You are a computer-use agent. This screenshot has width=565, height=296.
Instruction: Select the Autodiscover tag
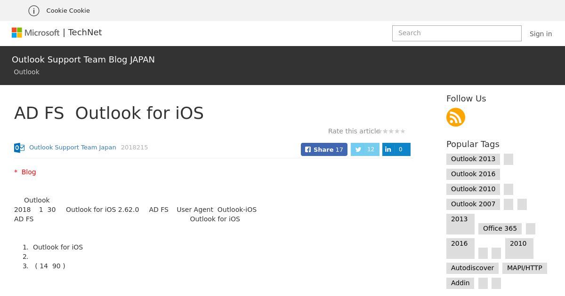coord(472,268)
